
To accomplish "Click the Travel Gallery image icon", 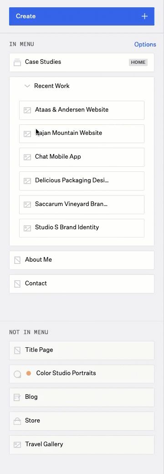I will (17, 445).
